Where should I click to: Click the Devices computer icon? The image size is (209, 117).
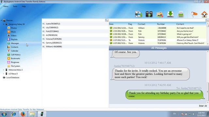[x=4, y=20]
